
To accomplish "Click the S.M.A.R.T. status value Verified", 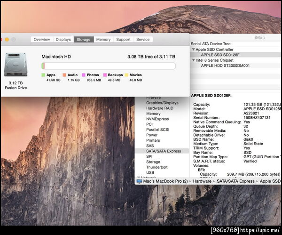I will point(250,161).
